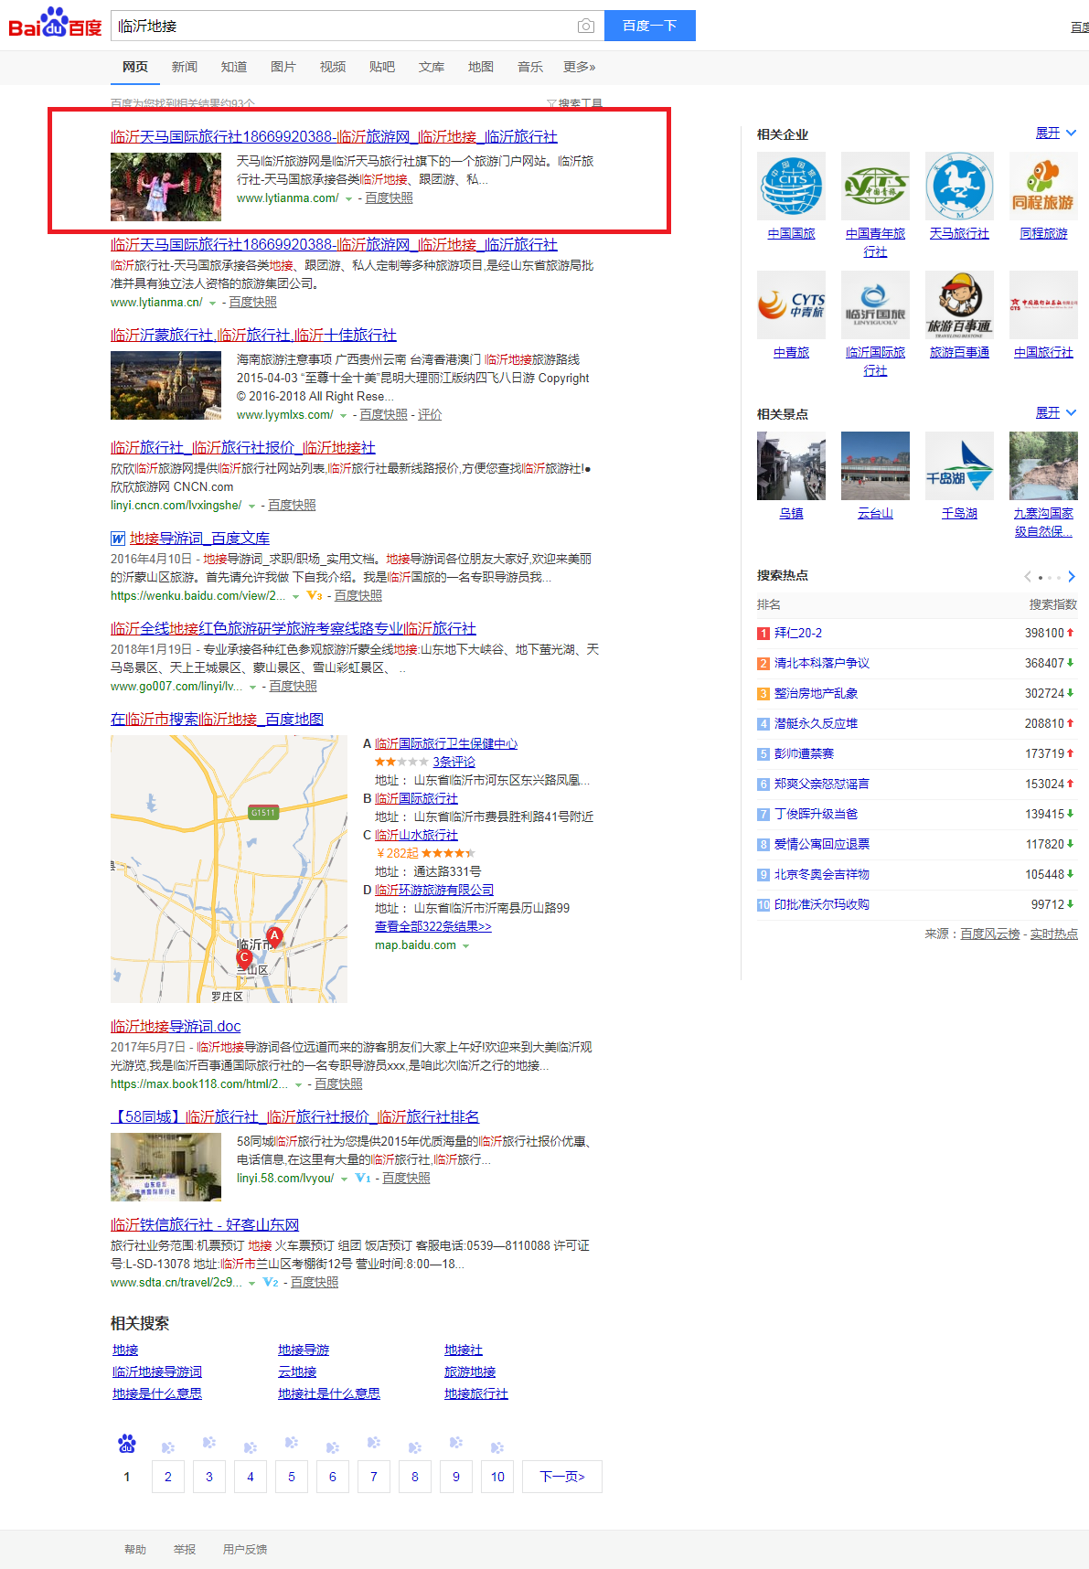This screenshot has width=1089, height=1569.
Task: Open related search 地接导游
Action: coord(304,1350)
